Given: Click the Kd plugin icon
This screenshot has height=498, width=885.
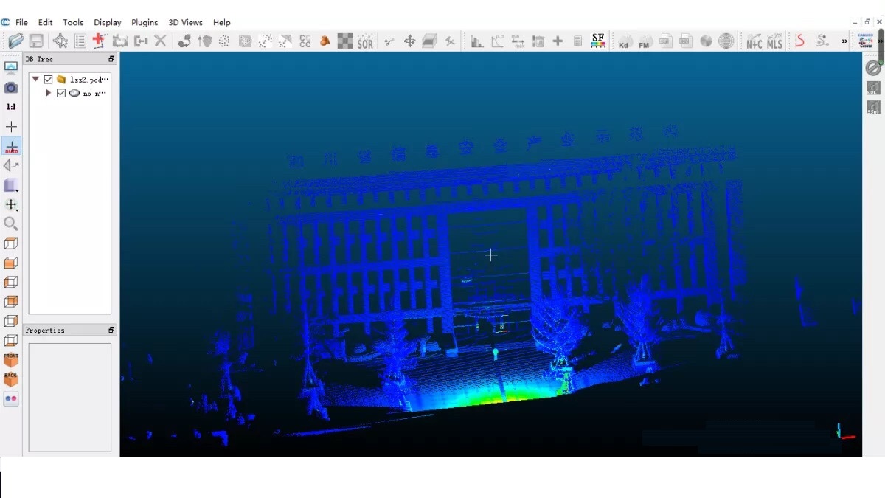Looking at the screenshot, I should [624, 41].
